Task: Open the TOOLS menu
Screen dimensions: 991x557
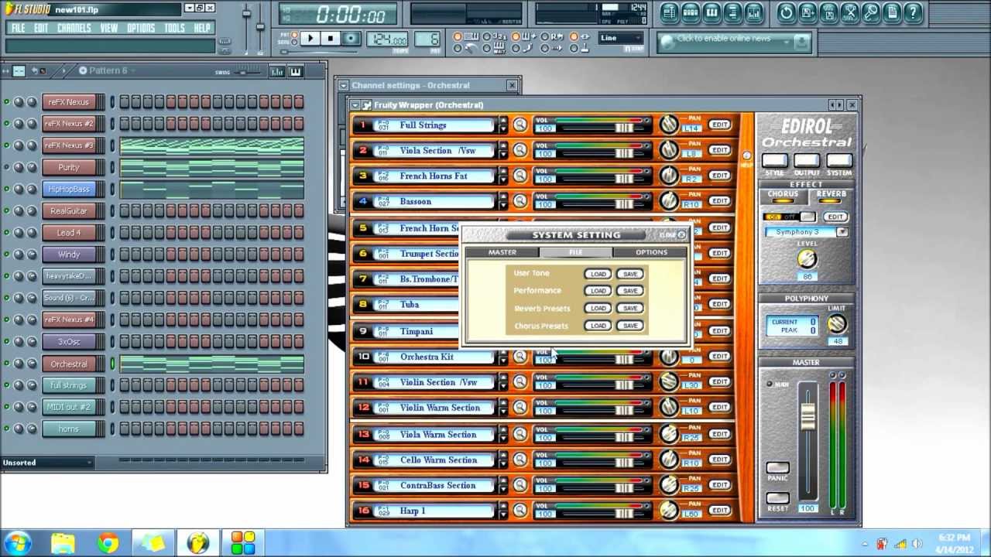Action: [x=174, y=28]
